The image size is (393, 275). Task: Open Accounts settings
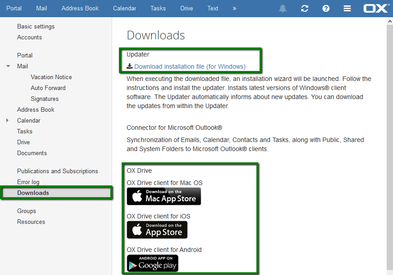pos(29,37)
